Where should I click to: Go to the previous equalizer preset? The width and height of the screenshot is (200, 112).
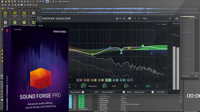(135, 18)
